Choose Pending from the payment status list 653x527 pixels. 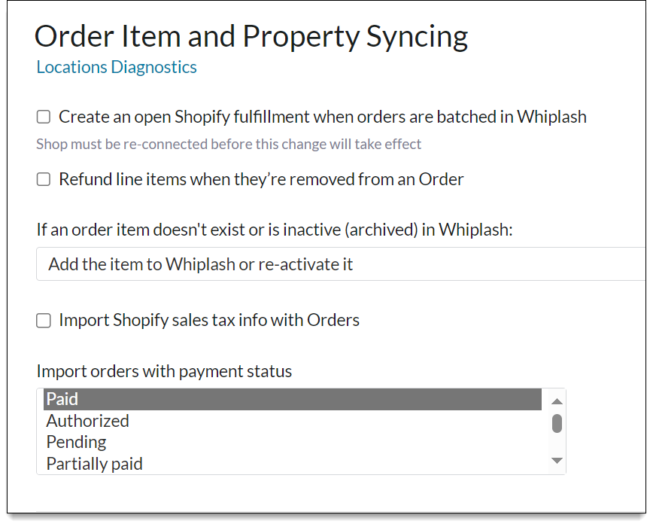[76, 442]
